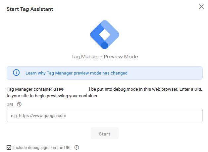
Task: Click the bold GTM- container ID text
Action: 59,89
